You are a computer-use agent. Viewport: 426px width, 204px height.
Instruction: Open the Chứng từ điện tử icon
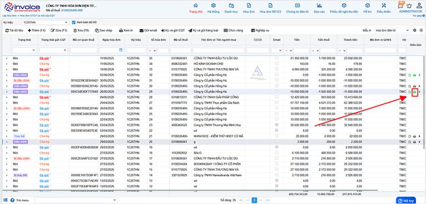[298, 6]
